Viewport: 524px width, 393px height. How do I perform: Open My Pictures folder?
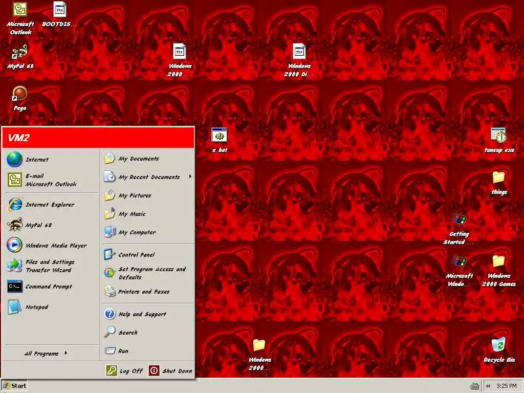148,195
